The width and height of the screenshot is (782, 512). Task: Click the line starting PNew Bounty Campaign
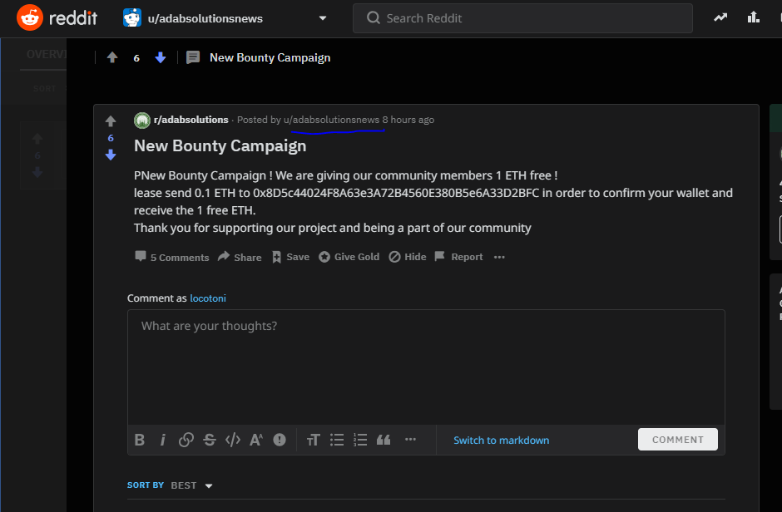click(345, 176)
